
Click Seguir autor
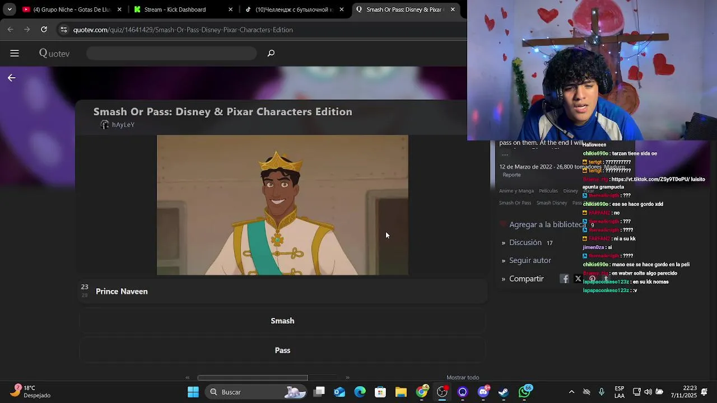pos(530,260)
